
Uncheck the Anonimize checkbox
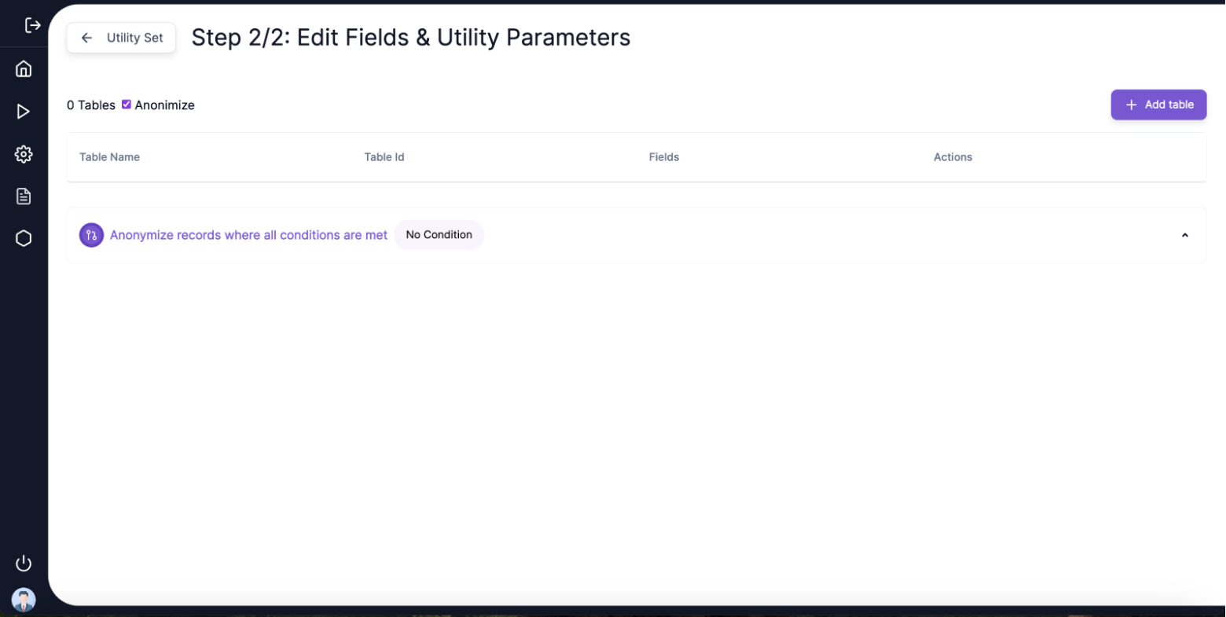(x=127, y=105)
